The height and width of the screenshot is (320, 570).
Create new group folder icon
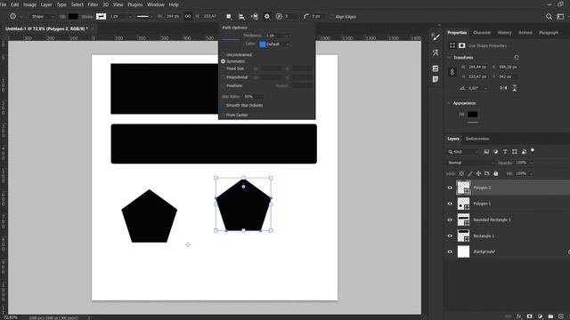tap(550, 316)
